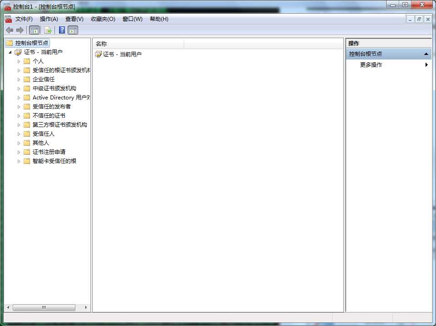Click the certificate icon in the list pane
Image resolution: width=436 pixels, height=326 pixels.
tap(98, 54)
